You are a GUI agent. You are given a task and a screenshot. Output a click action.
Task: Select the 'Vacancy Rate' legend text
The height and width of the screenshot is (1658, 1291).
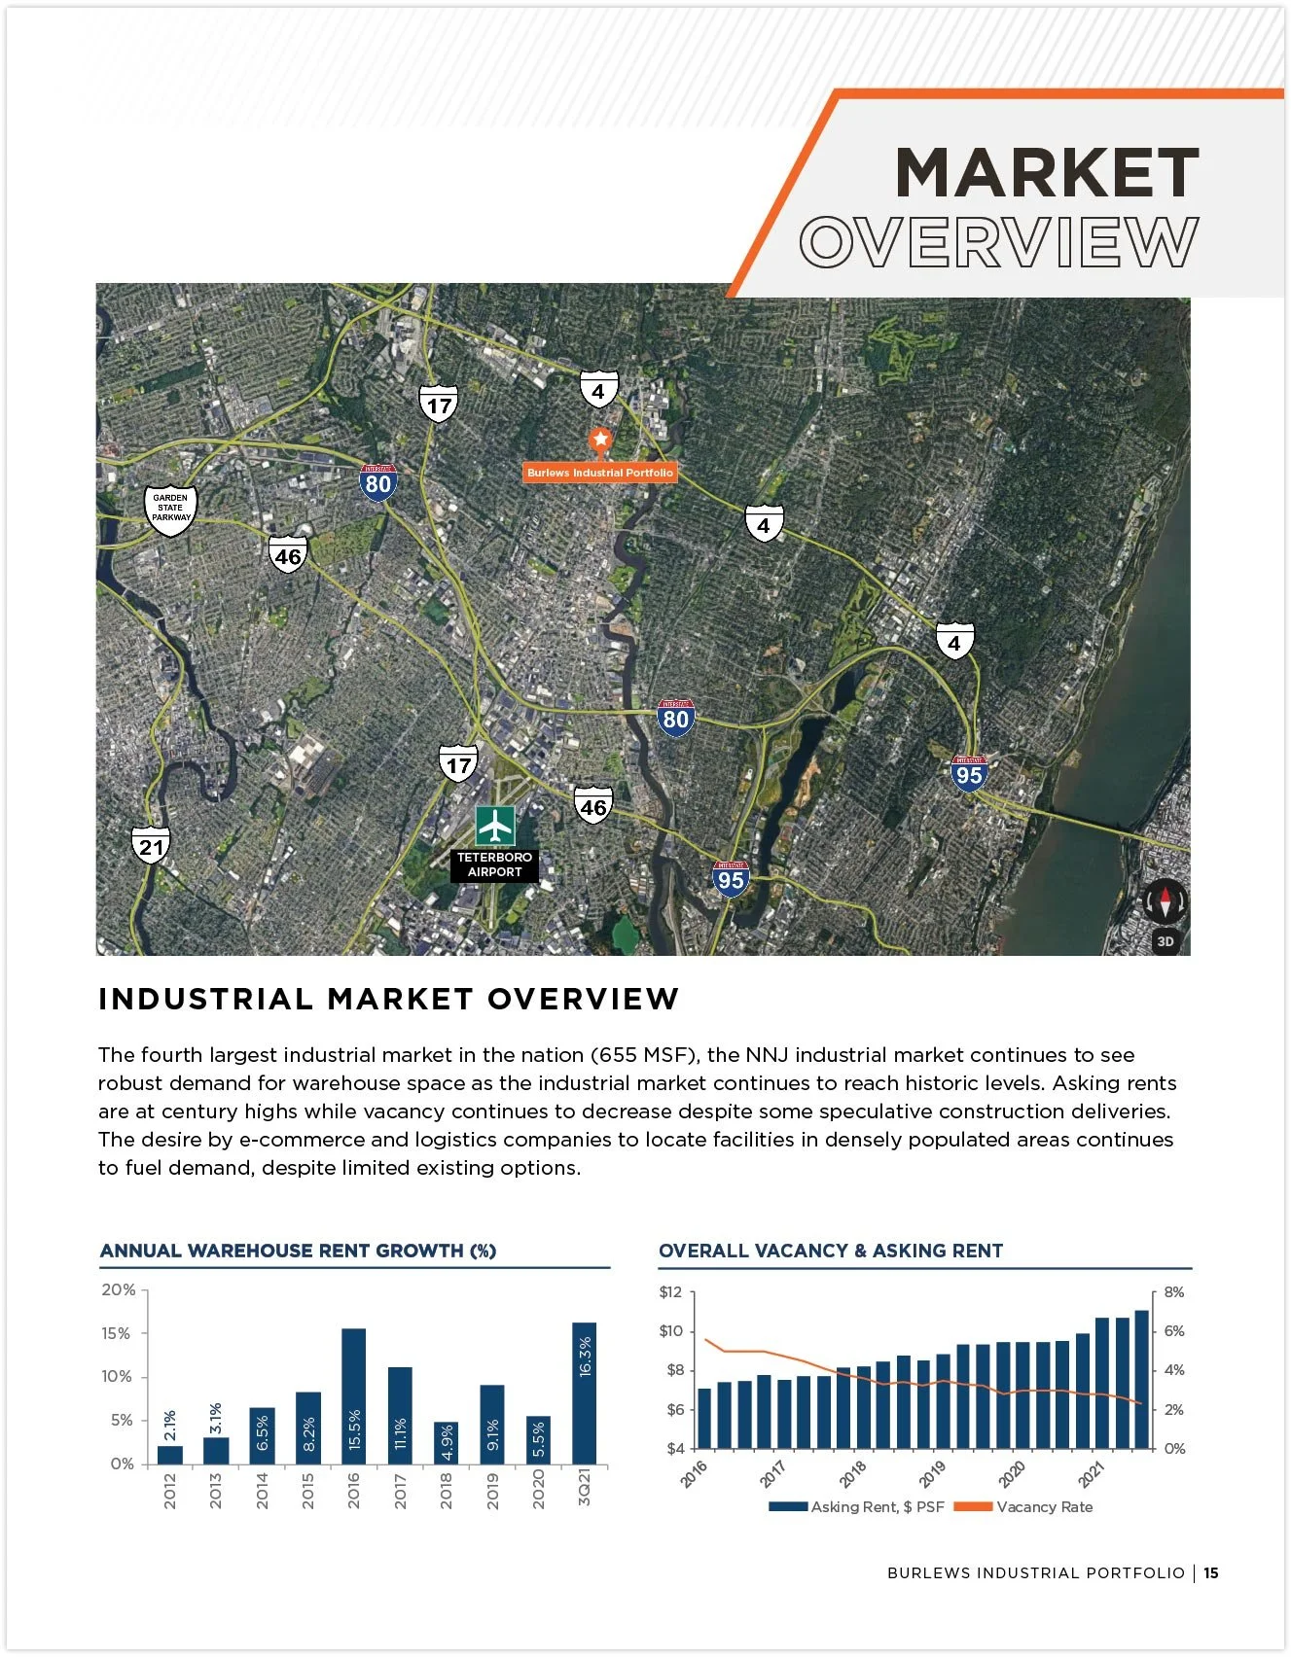point(1045,1506)
